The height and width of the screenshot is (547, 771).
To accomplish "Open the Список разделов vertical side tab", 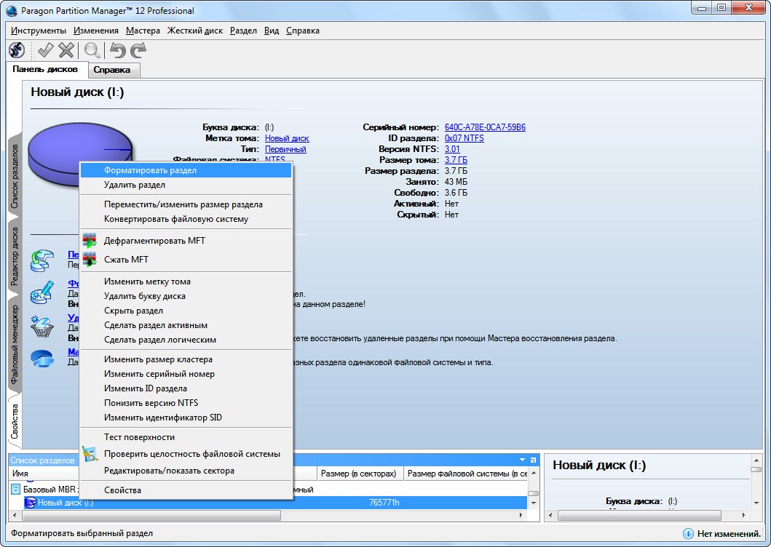I will (15, 176).
